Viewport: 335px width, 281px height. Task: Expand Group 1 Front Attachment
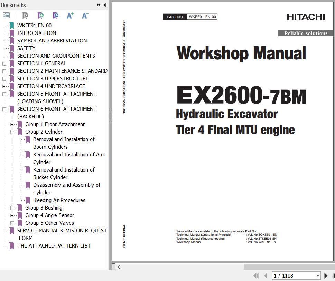tap(12, 124)
